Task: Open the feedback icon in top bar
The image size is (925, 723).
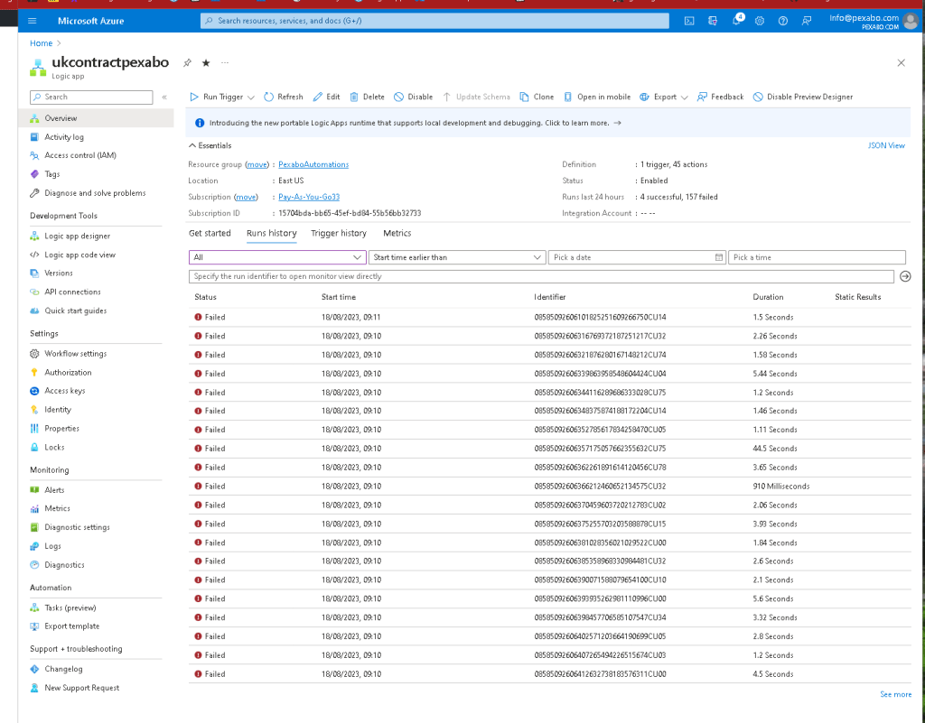Action: click(807, 21)
